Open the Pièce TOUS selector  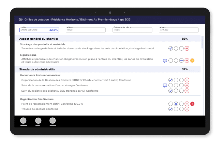point(86,30)
